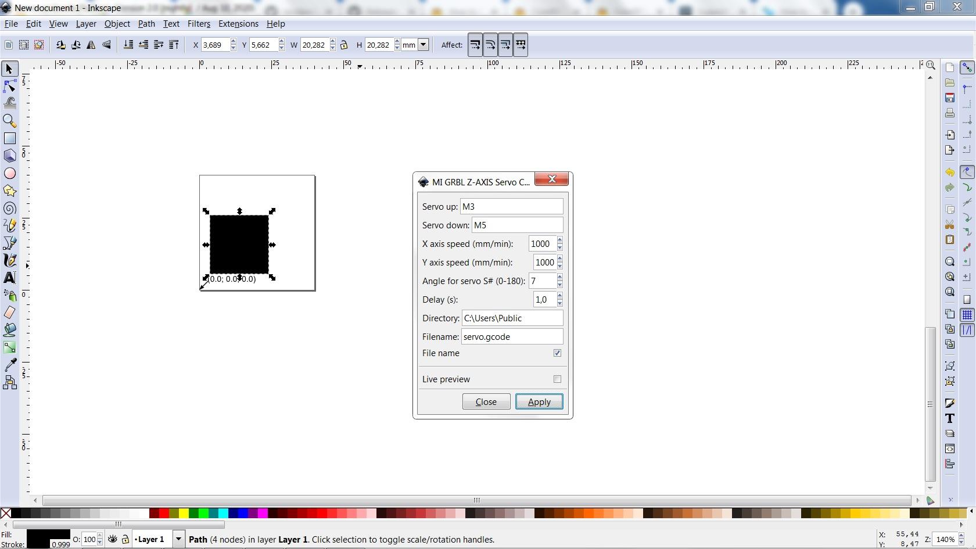The width and height of the screenshot is (976, 549).
Task: Select the Rectangle tool
Action: pyautogui.click(x=9, y=139)
